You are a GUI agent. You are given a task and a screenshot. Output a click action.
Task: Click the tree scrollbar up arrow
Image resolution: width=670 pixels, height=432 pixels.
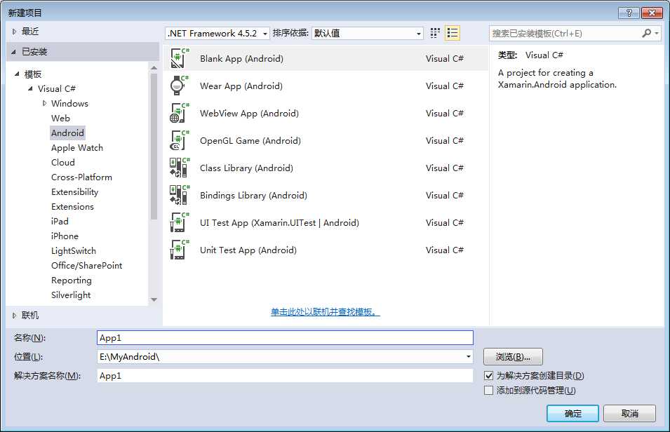point(154,68)
